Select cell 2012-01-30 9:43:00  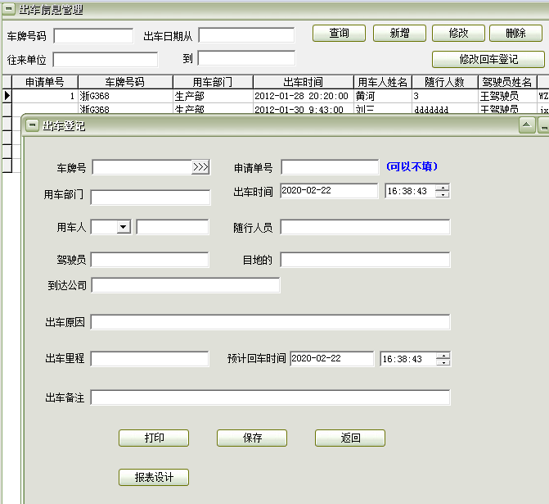point(303,109)
